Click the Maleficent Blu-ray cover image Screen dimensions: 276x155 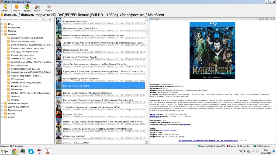coord(212,50)
